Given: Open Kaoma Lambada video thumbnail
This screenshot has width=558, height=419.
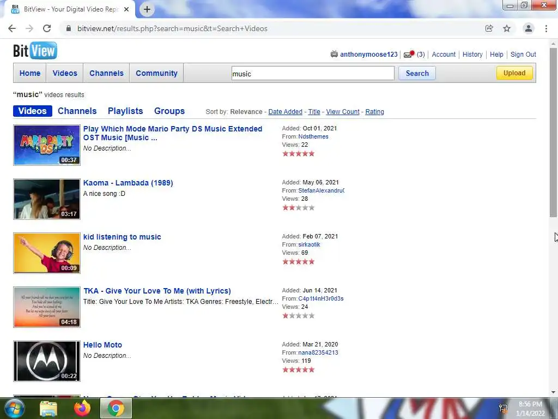Looking at the screenshot, I should click(x=47, y=199).
